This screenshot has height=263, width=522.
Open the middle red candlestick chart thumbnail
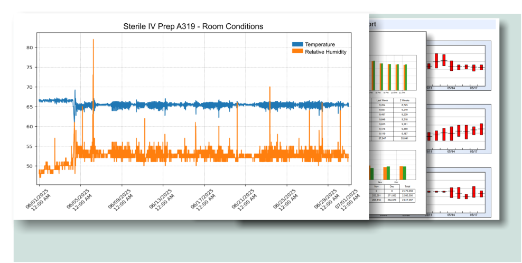[455, 130]
